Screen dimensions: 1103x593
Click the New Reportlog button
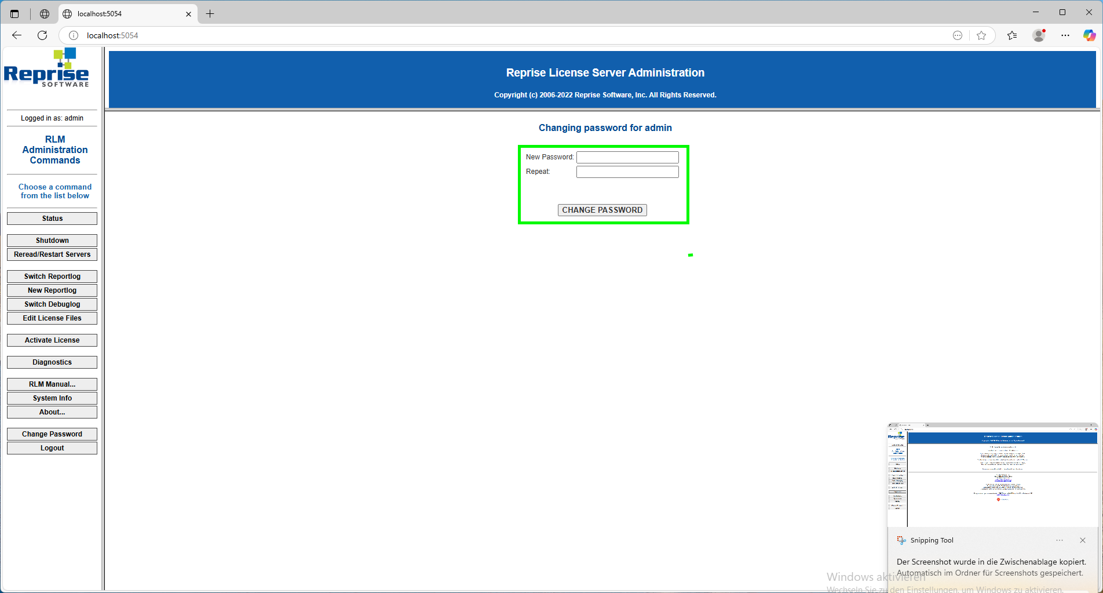(52, 290)
